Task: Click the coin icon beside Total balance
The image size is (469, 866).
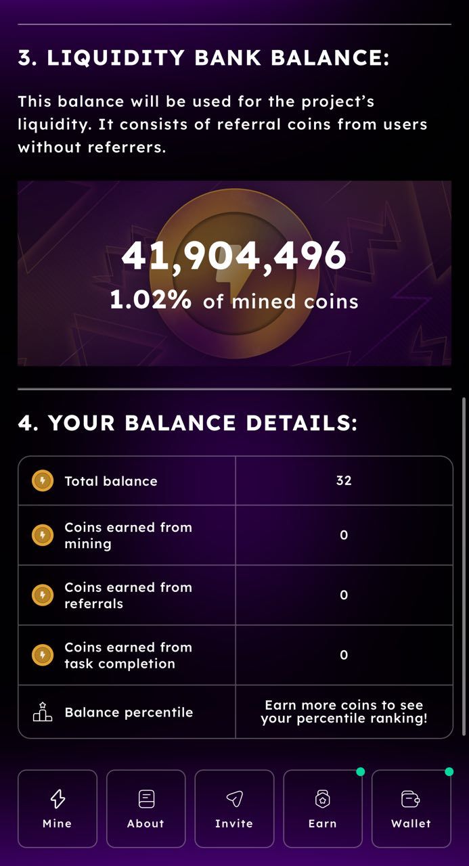Action: [x=42, y=480]
